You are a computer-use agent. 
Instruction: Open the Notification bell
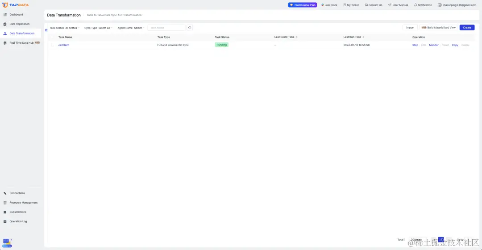click(x=423, y=5)
